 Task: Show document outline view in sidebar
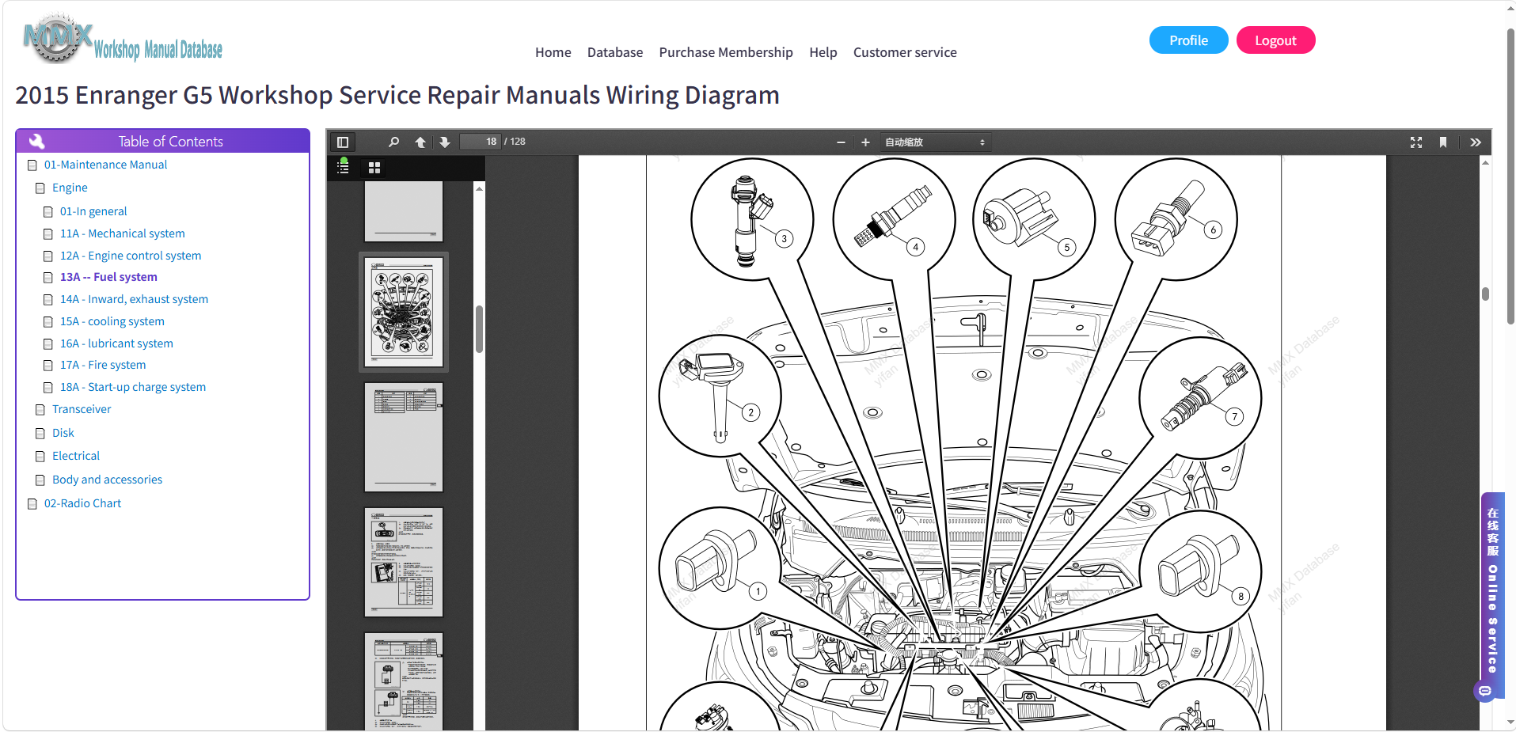pos(344,167)
